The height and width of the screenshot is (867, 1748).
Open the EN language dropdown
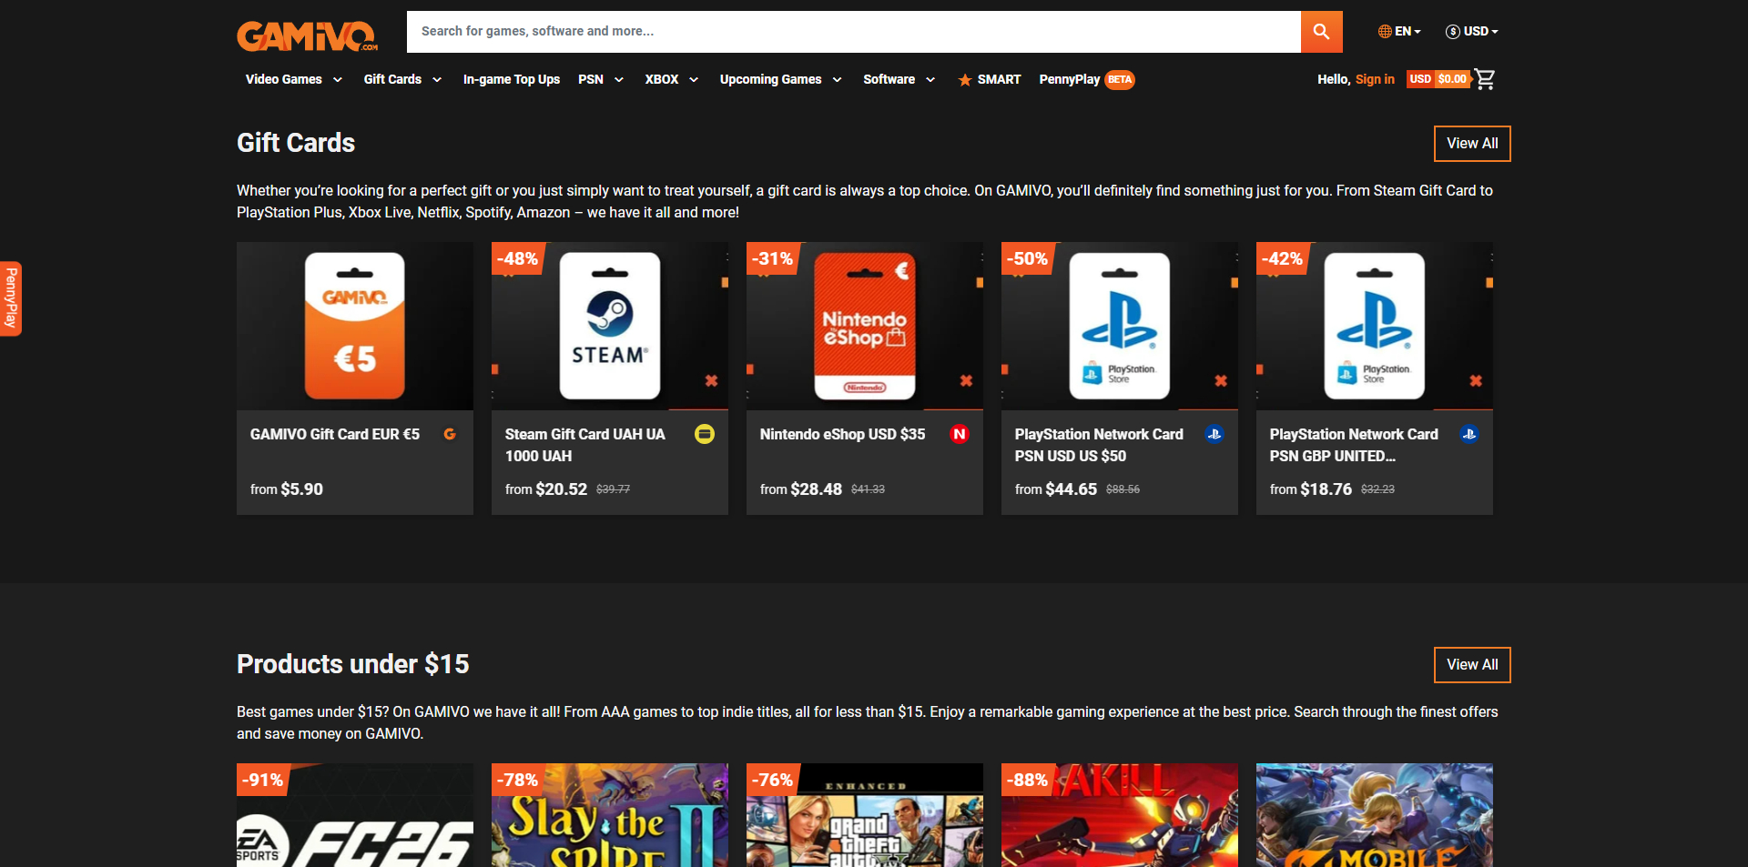pos(1399,32)
